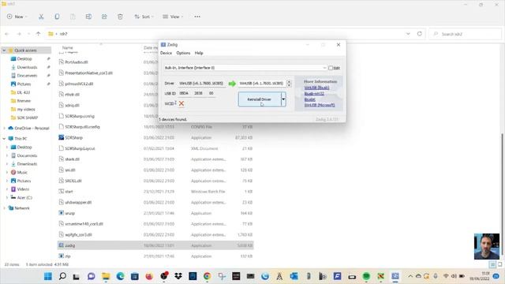Click the Share icon in Explorer toolbar

(104, 17)
